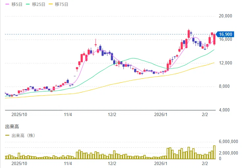Click the olive 出来高 legend line swatch
Viewport: 244px width, 168px height.
7,135
